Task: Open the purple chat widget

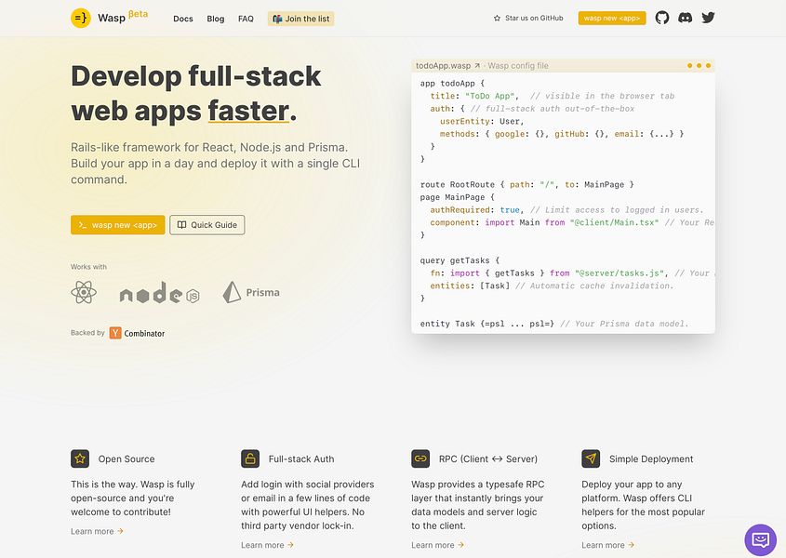Action: 761,540
